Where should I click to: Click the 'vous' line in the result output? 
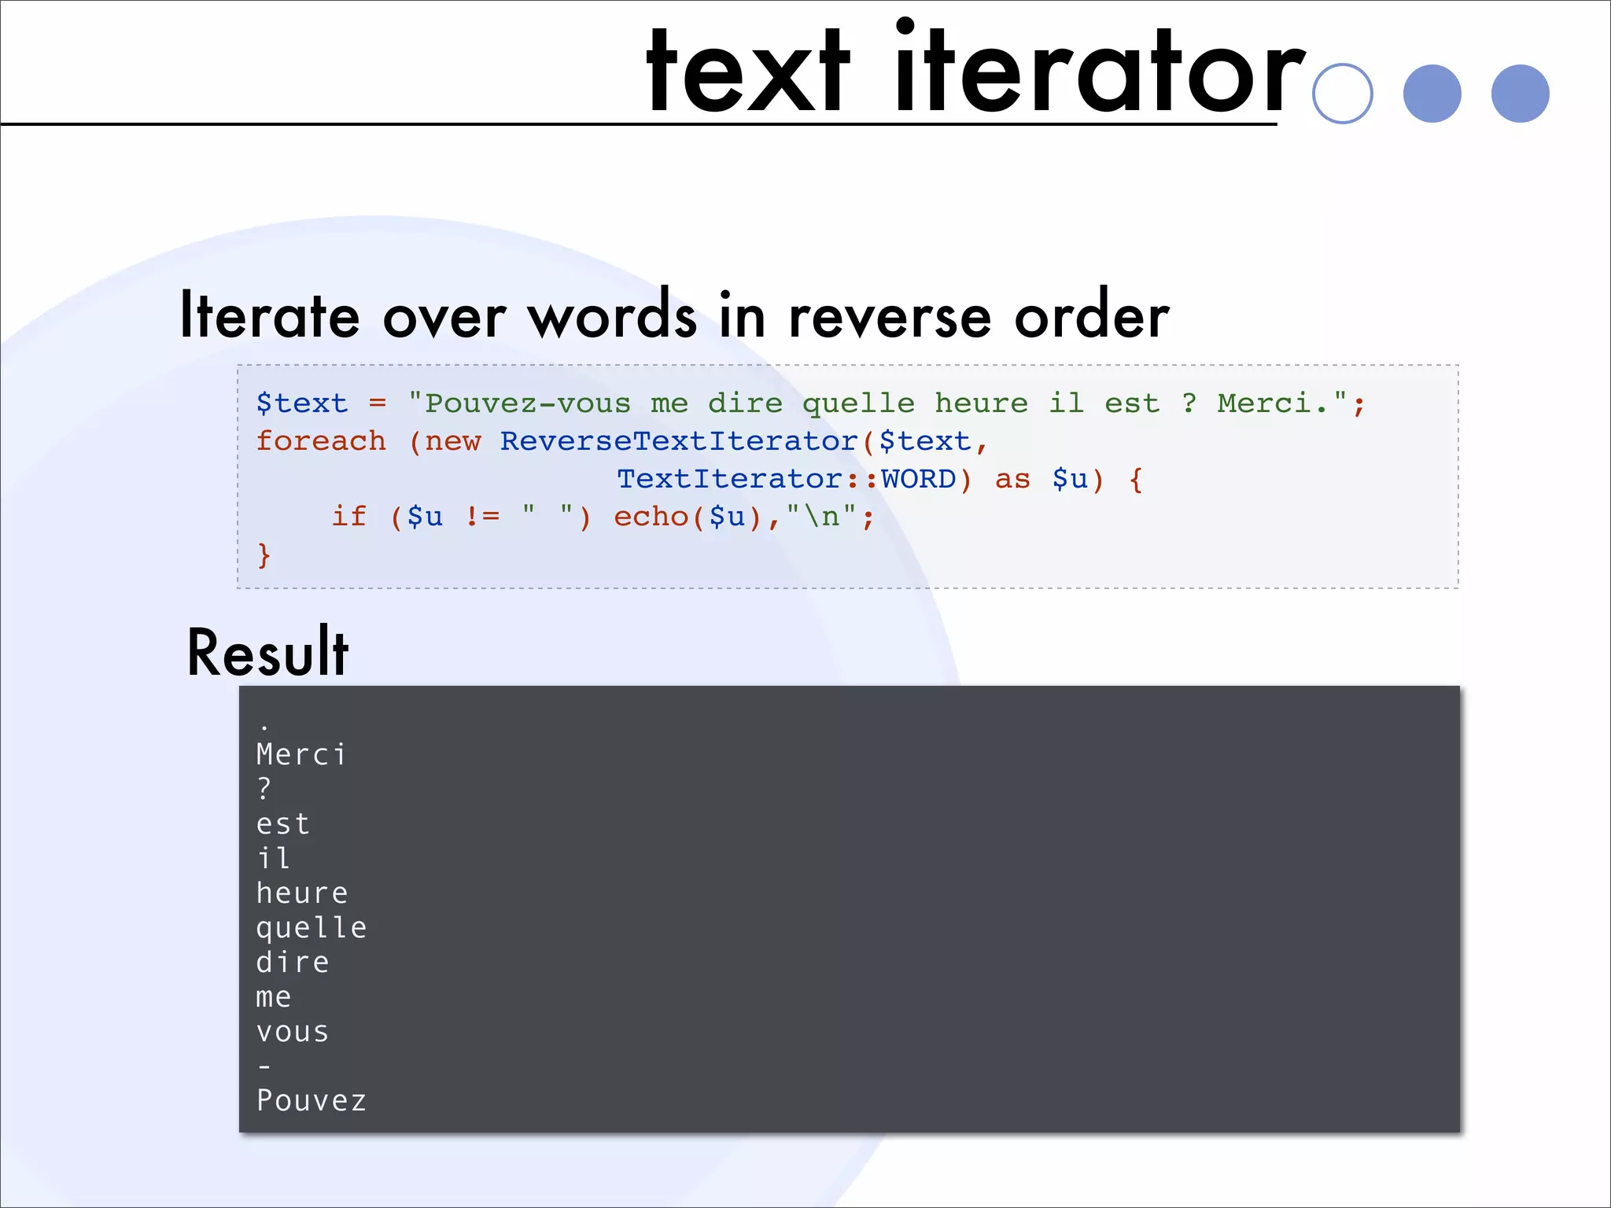tap(292, 1032)
